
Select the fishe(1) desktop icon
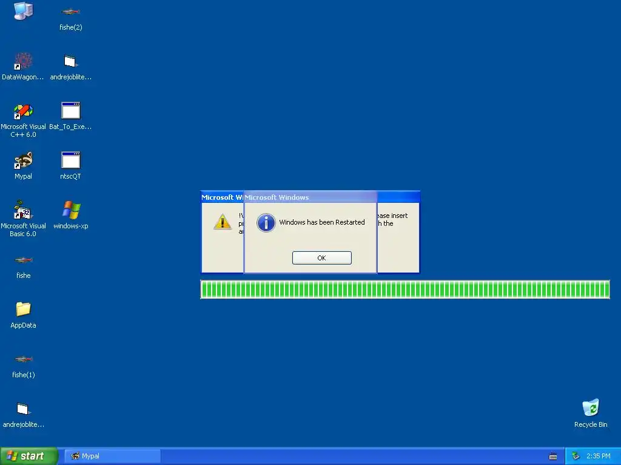pyautogui.click(x=24, y=366)
